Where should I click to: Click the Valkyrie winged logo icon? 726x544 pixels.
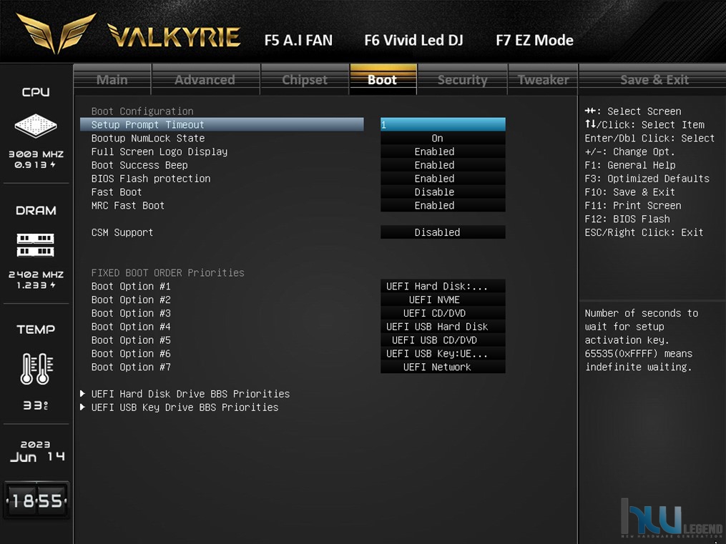[x=56, y=32]
